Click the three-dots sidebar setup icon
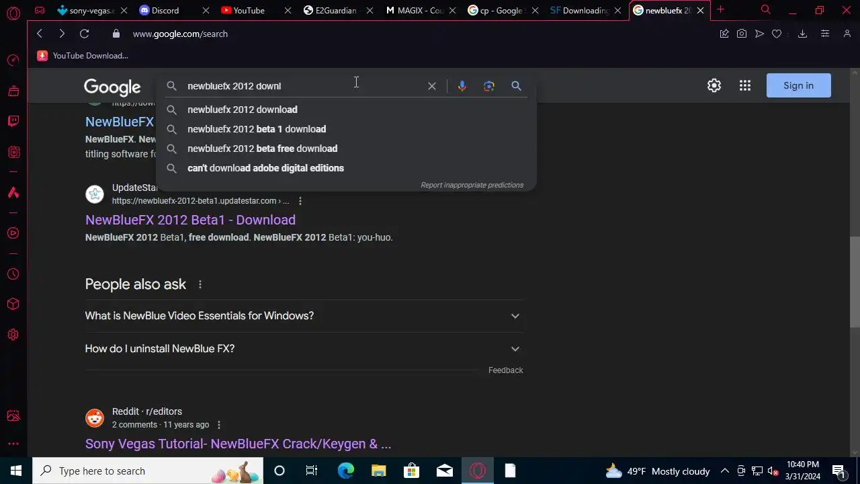Viewport: 860px width, 484px height. pos(13,444)
